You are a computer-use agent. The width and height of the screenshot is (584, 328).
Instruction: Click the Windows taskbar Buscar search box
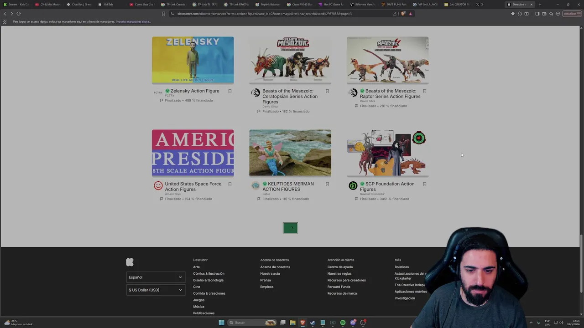252,323
